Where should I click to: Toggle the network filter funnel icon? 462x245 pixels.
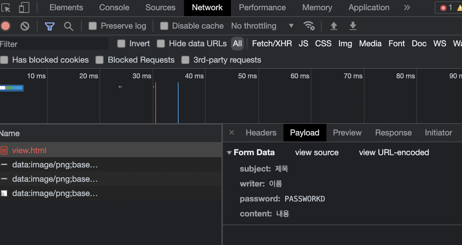(50, 26)
